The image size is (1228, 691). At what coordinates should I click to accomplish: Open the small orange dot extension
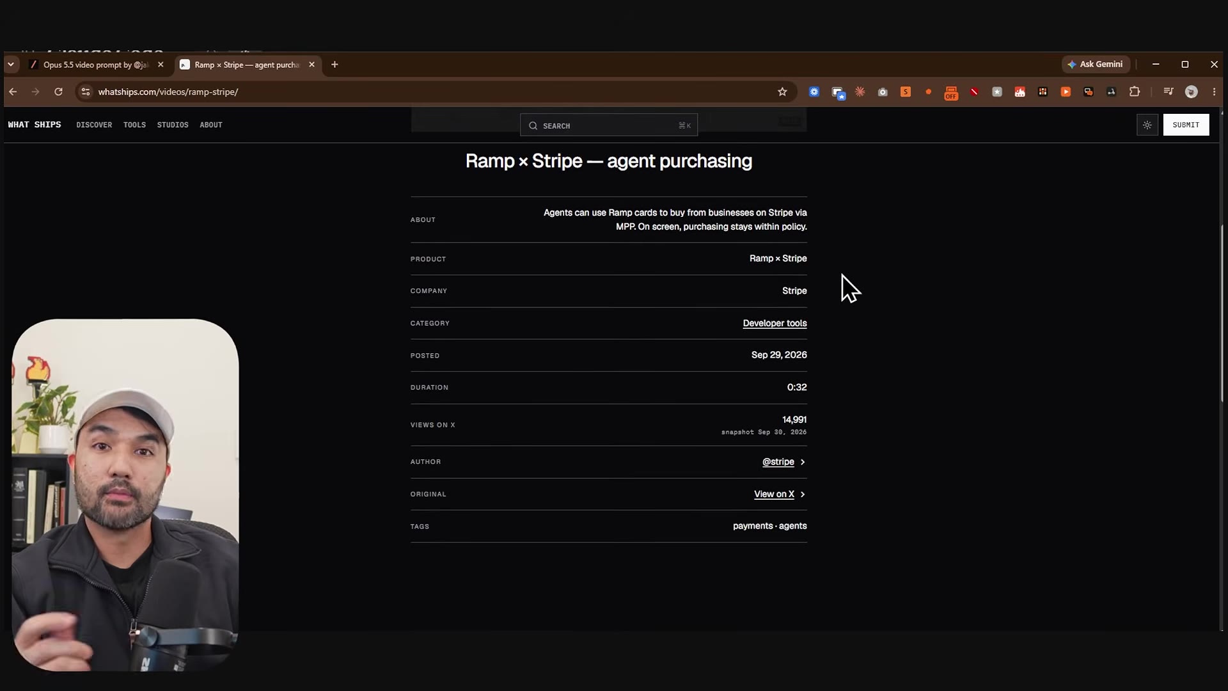click(928, 91)
